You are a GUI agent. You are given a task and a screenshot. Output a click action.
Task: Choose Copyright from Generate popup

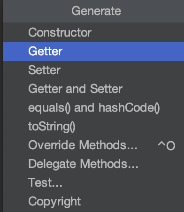[x=93, y=202]
